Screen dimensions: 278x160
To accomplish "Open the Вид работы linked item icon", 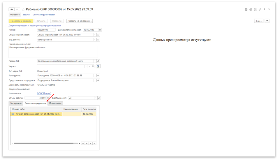I will [x=98, y=40].
